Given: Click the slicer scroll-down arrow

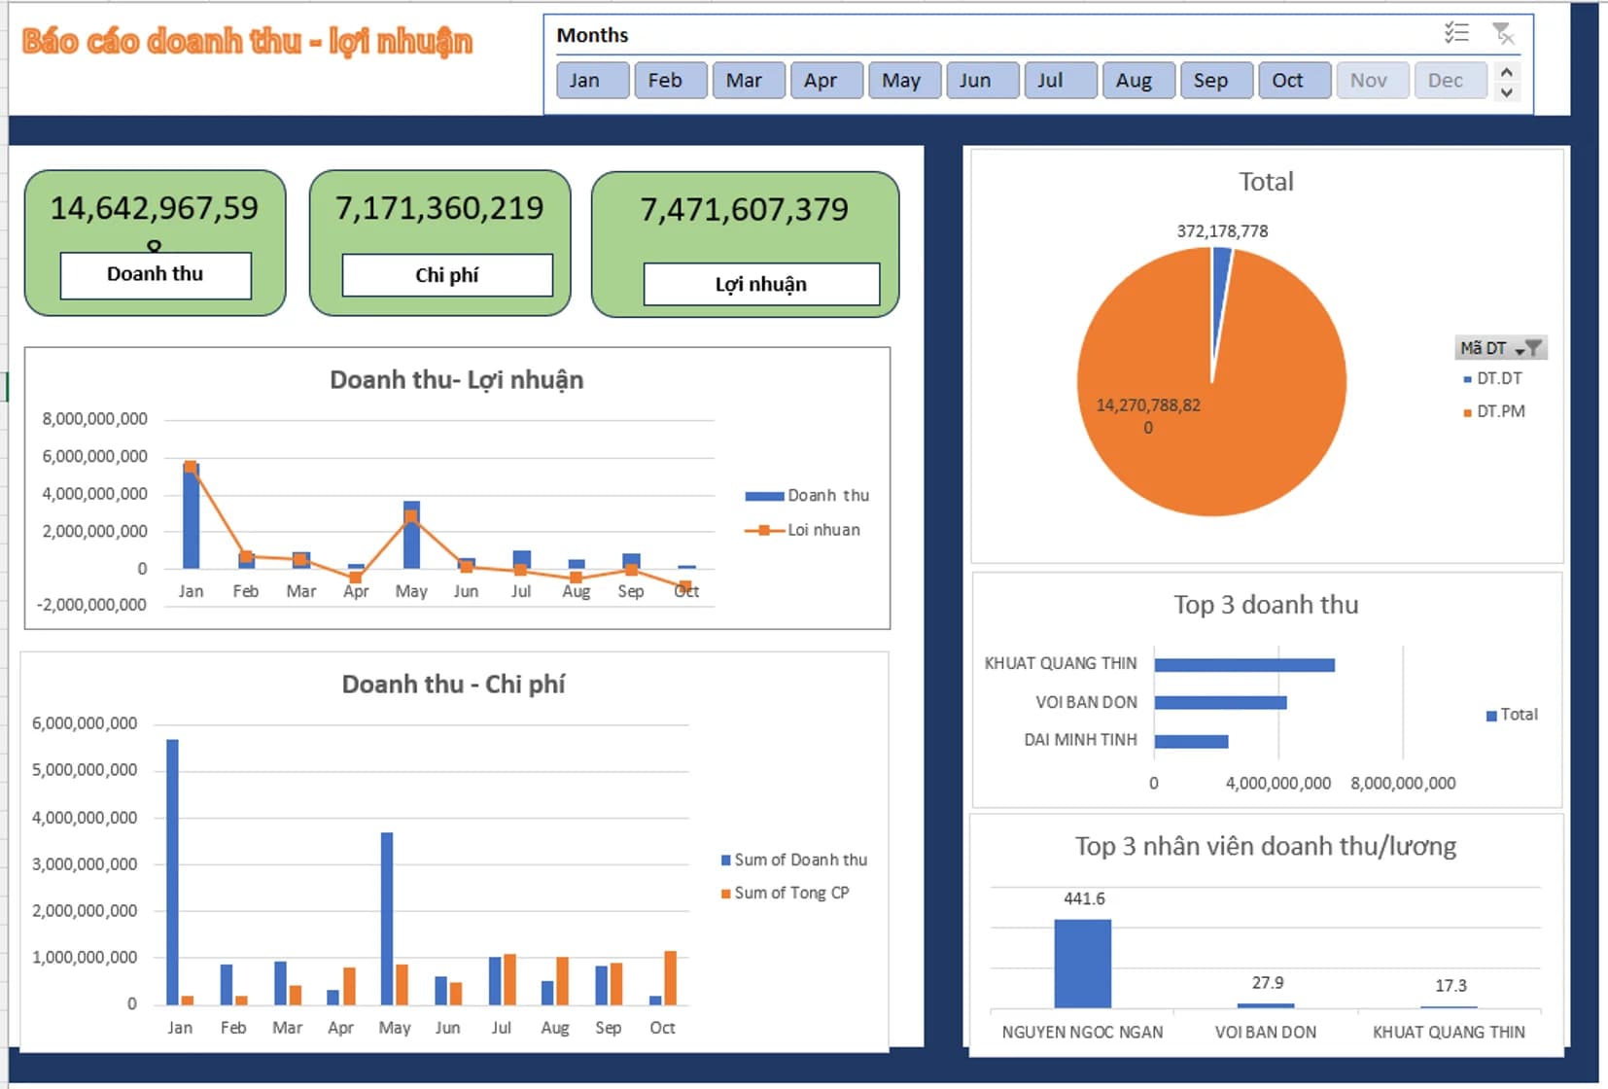Looking at the screenshot, I should [1505, 93].
